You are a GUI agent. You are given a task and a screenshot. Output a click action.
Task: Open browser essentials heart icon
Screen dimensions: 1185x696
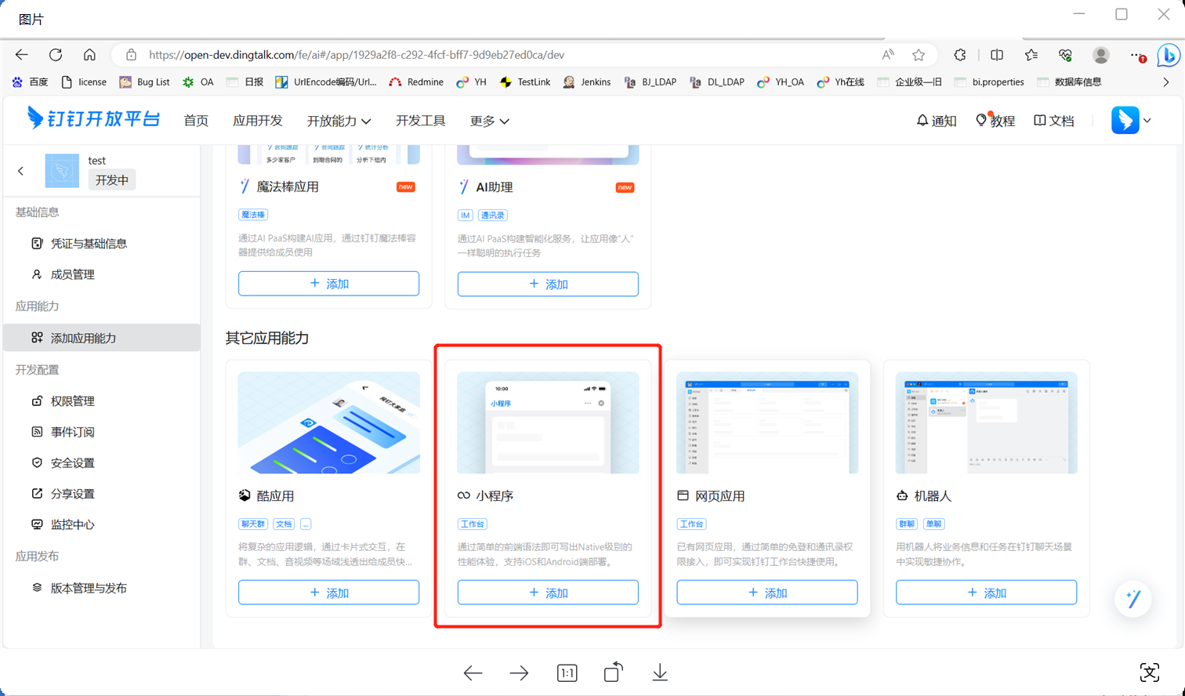point(1065,55)
